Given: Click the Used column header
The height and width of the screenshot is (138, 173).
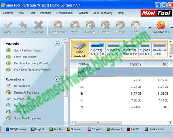Looking at the screenshot, I should coord(155,64).
